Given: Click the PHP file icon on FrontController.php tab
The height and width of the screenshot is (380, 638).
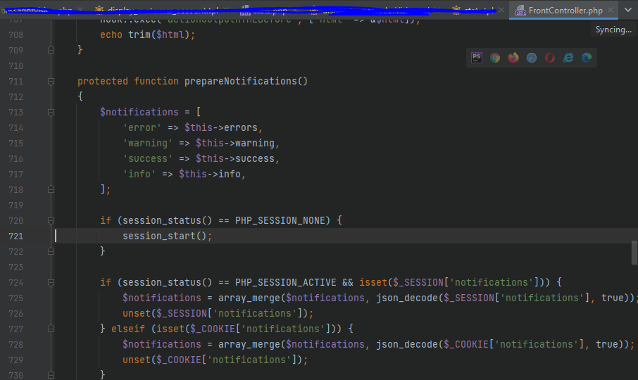Looking at the screenshot, I should pos(520,11).
